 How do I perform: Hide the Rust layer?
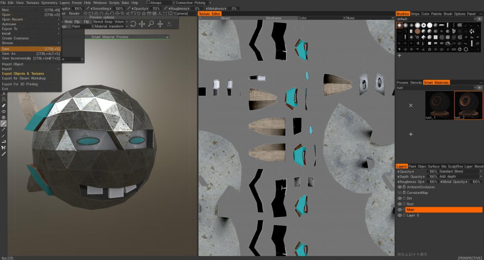click(x=399, y=204)
